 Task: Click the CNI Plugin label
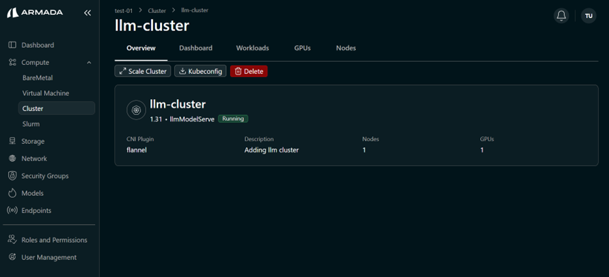click(x=140, y=139)
